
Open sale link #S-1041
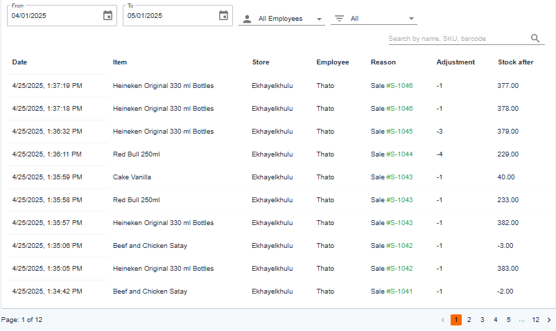(399, 292)
